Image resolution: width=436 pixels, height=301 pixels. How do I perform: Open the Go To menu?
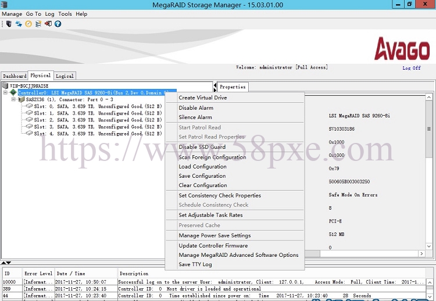pyautogui.click(x=33, y=14)
